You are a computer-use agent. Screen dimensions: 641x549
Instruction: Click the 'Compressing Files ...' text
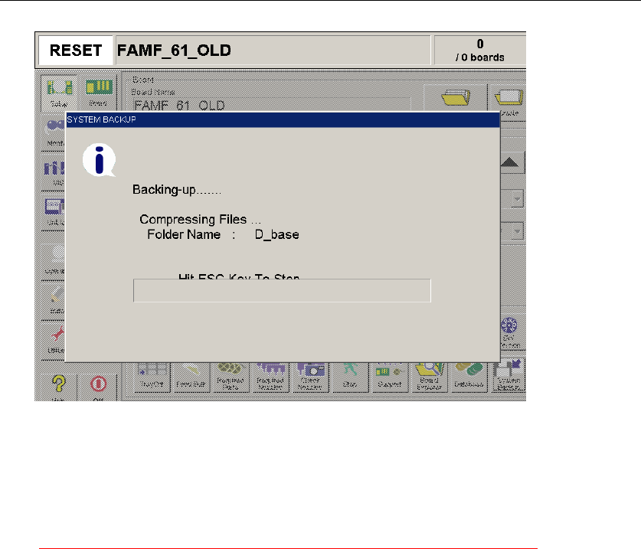tap(201, 220)
